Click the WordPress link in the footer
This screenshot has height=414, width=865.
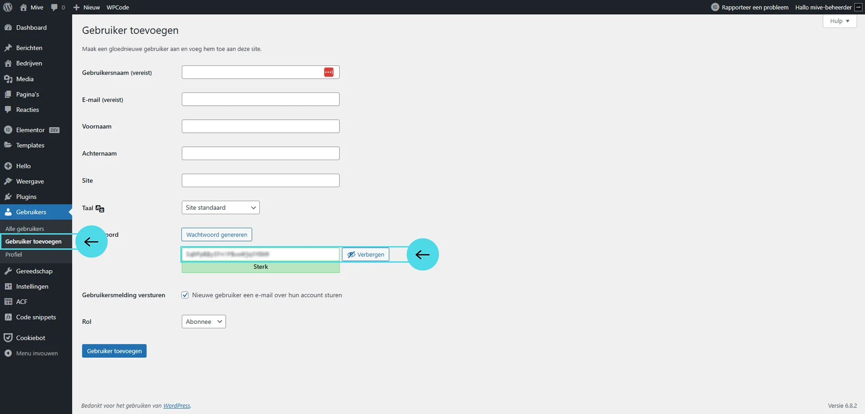coord(177,406)
